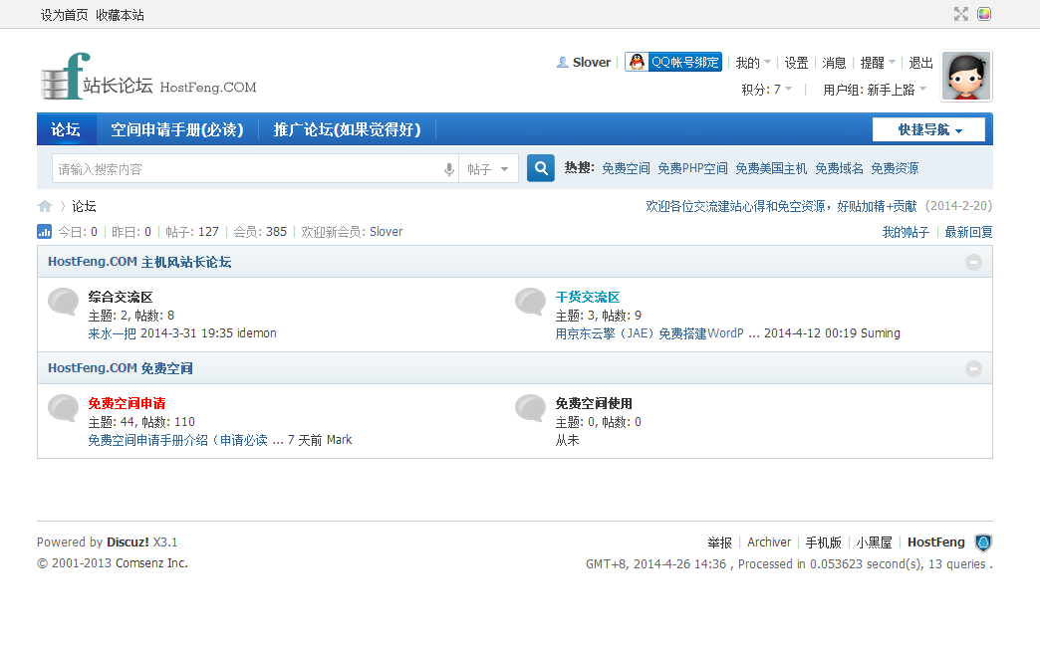
Task: Click the 举报 report link
Action: coord(719,542)
